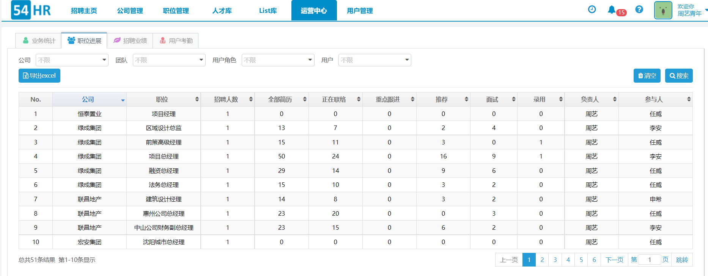Click 导出excel button
The width and height of the screenshot is (708, 276).
tap(39, 75)
